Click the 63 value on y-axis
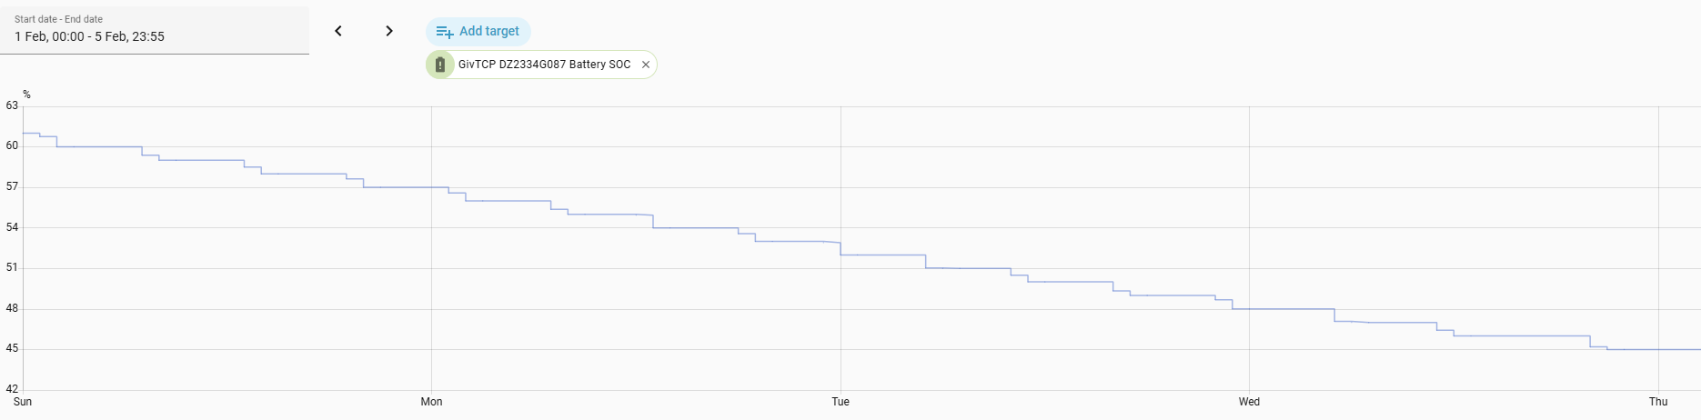Image resolution: width=1701 pixels, height=420 pixels. (x=12, y=105)
